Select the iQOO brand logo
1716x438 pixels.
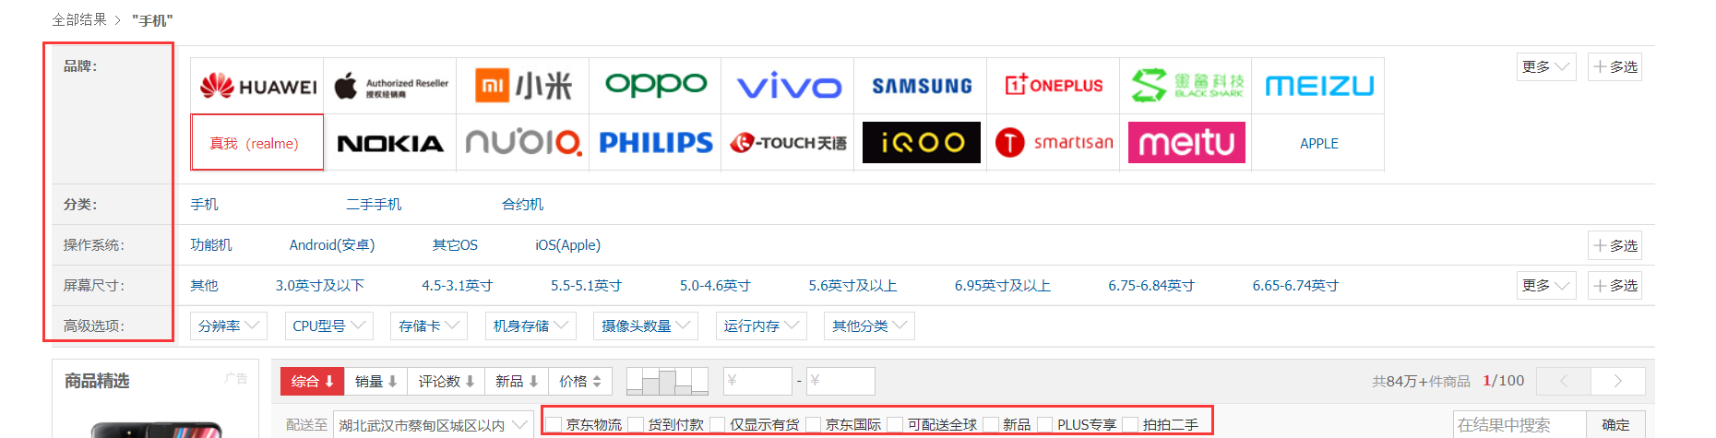pos(922,143)
